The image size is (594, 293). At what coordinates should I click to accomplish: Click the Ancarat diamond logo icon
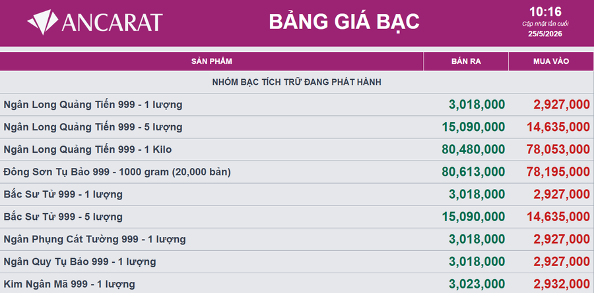(43, 22)
